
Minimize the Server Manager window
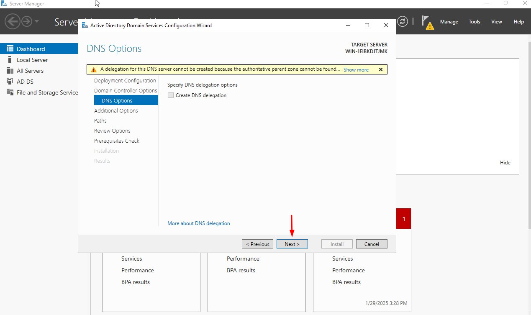tap(487, 3)
